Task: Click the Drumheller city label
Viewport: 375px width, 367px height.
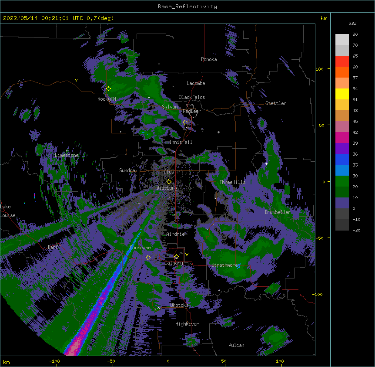Action: 278,212
